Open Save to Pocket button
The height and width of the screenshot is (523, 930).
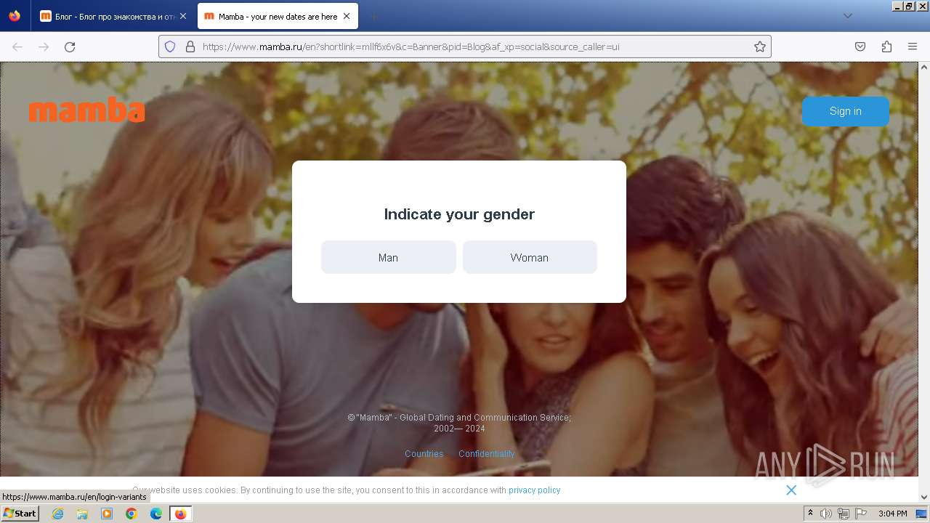pyautogui.click(x=860, y=46)
